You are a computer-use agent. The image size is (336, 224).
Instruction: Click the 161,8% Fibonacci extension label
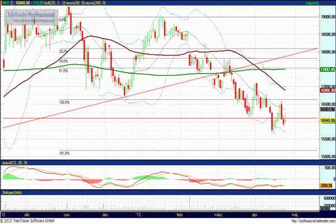coord(63,153)
